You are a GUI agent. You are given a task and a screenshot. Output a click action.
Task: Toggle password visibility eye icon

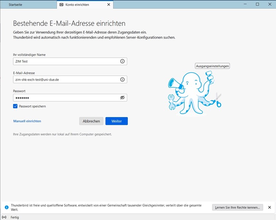pos(122,98)
